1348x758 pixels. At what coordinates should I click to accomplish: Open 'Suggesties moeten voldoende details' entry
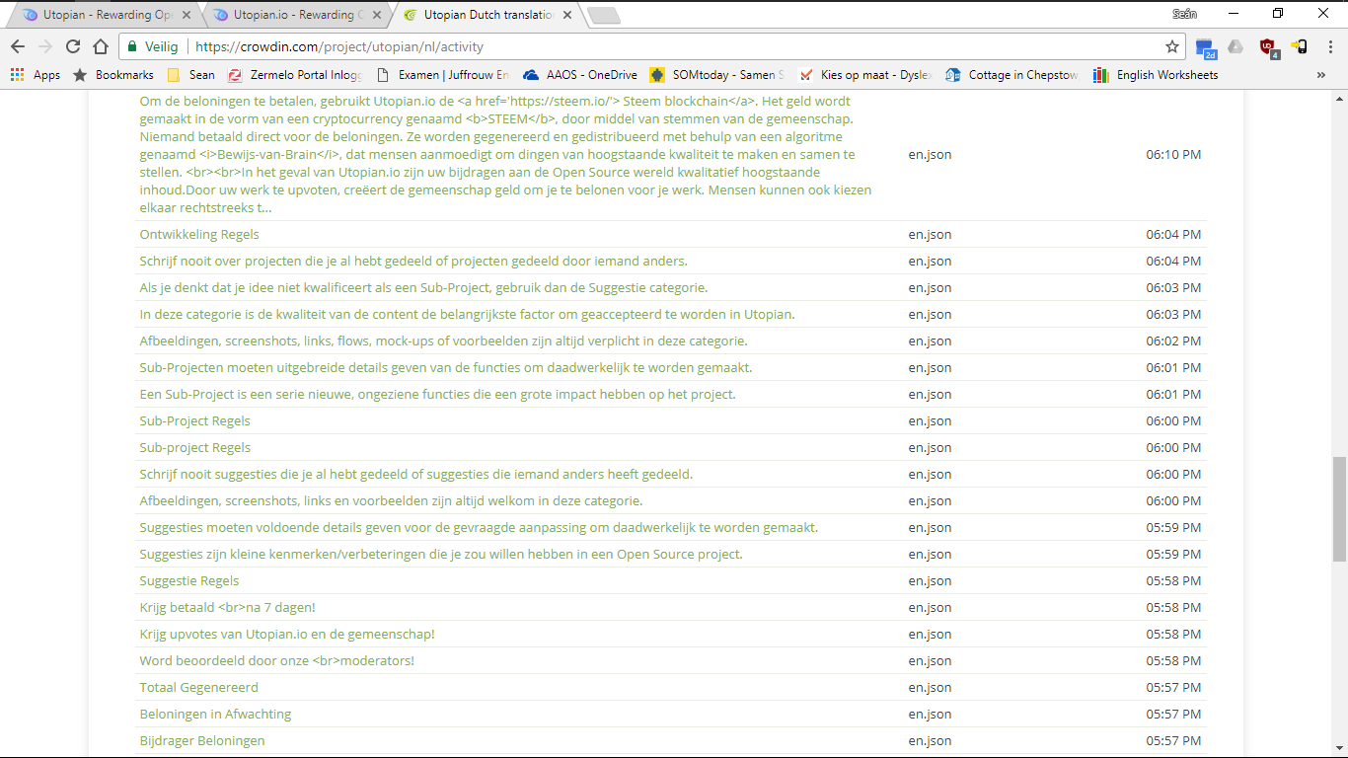pos(479,528)
